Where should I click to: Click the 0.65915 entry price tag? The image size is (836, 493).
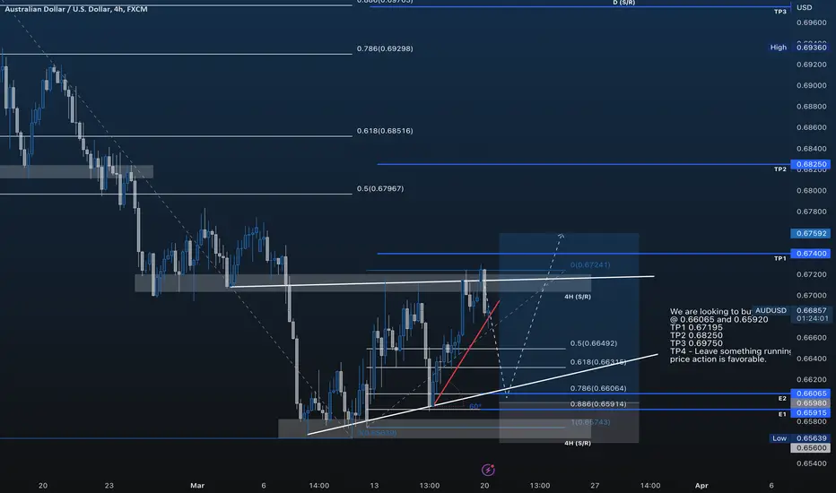[x=810, y=413]
